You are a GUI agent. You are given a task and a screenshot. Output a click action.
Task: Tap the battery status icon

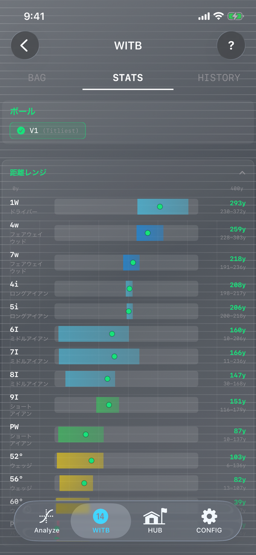click(235, 16)
